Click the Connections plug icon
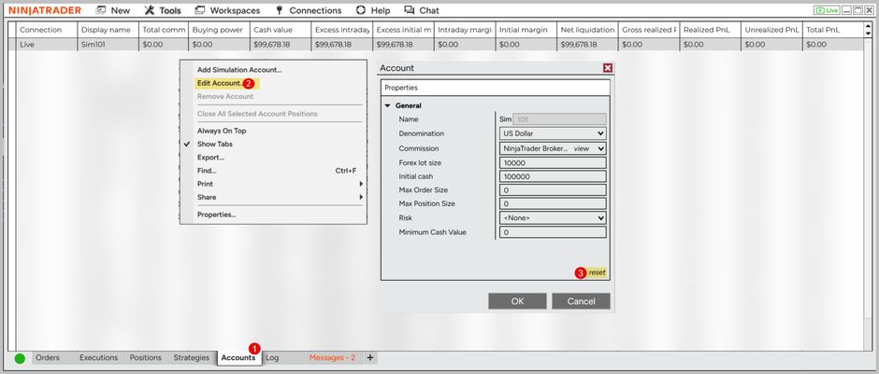 (280, 10)
